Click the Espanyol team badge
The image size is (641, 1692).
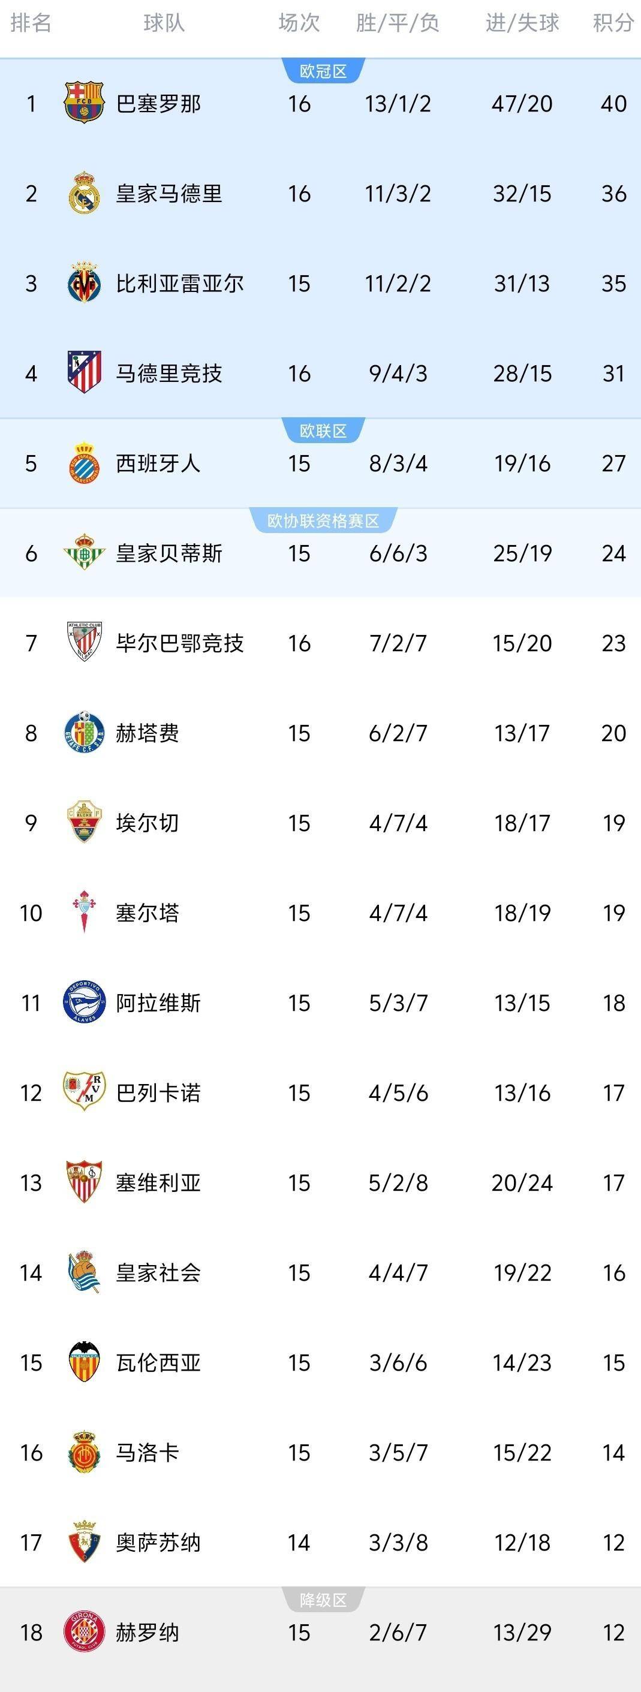click(84, 463)
